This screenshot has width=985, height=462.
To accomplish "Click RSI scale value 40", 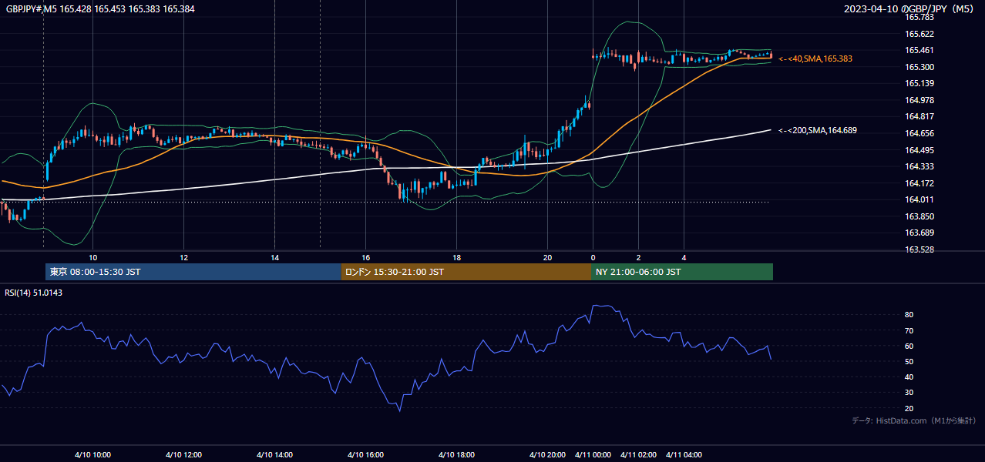I will pyautogui.click(x=909, y=377).
